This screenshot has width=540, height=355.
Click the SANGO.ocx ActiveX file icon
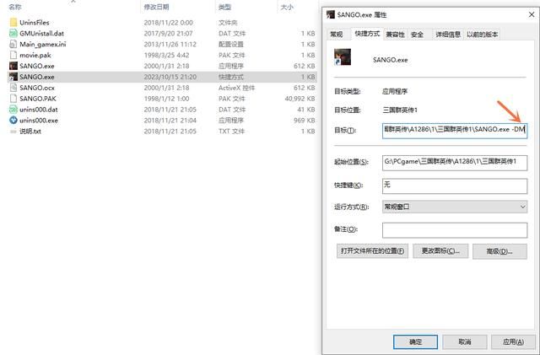[13, 88]
